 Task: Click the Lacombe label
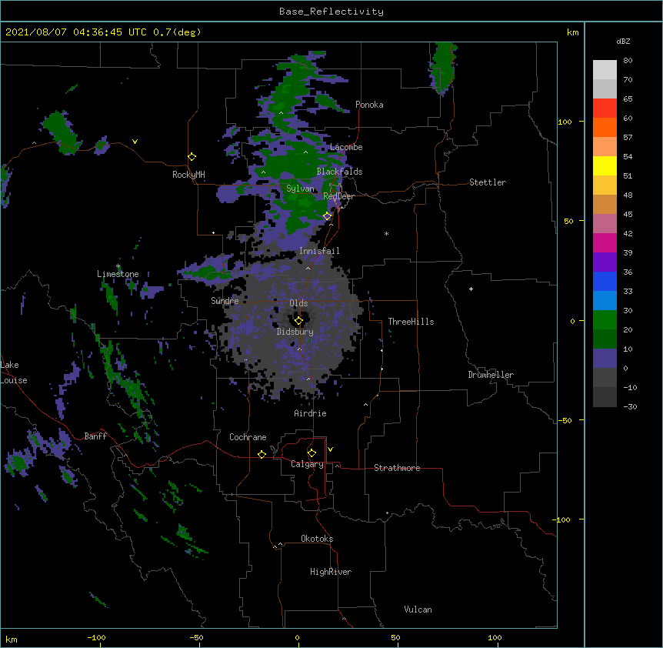click(x=346, y=147)
